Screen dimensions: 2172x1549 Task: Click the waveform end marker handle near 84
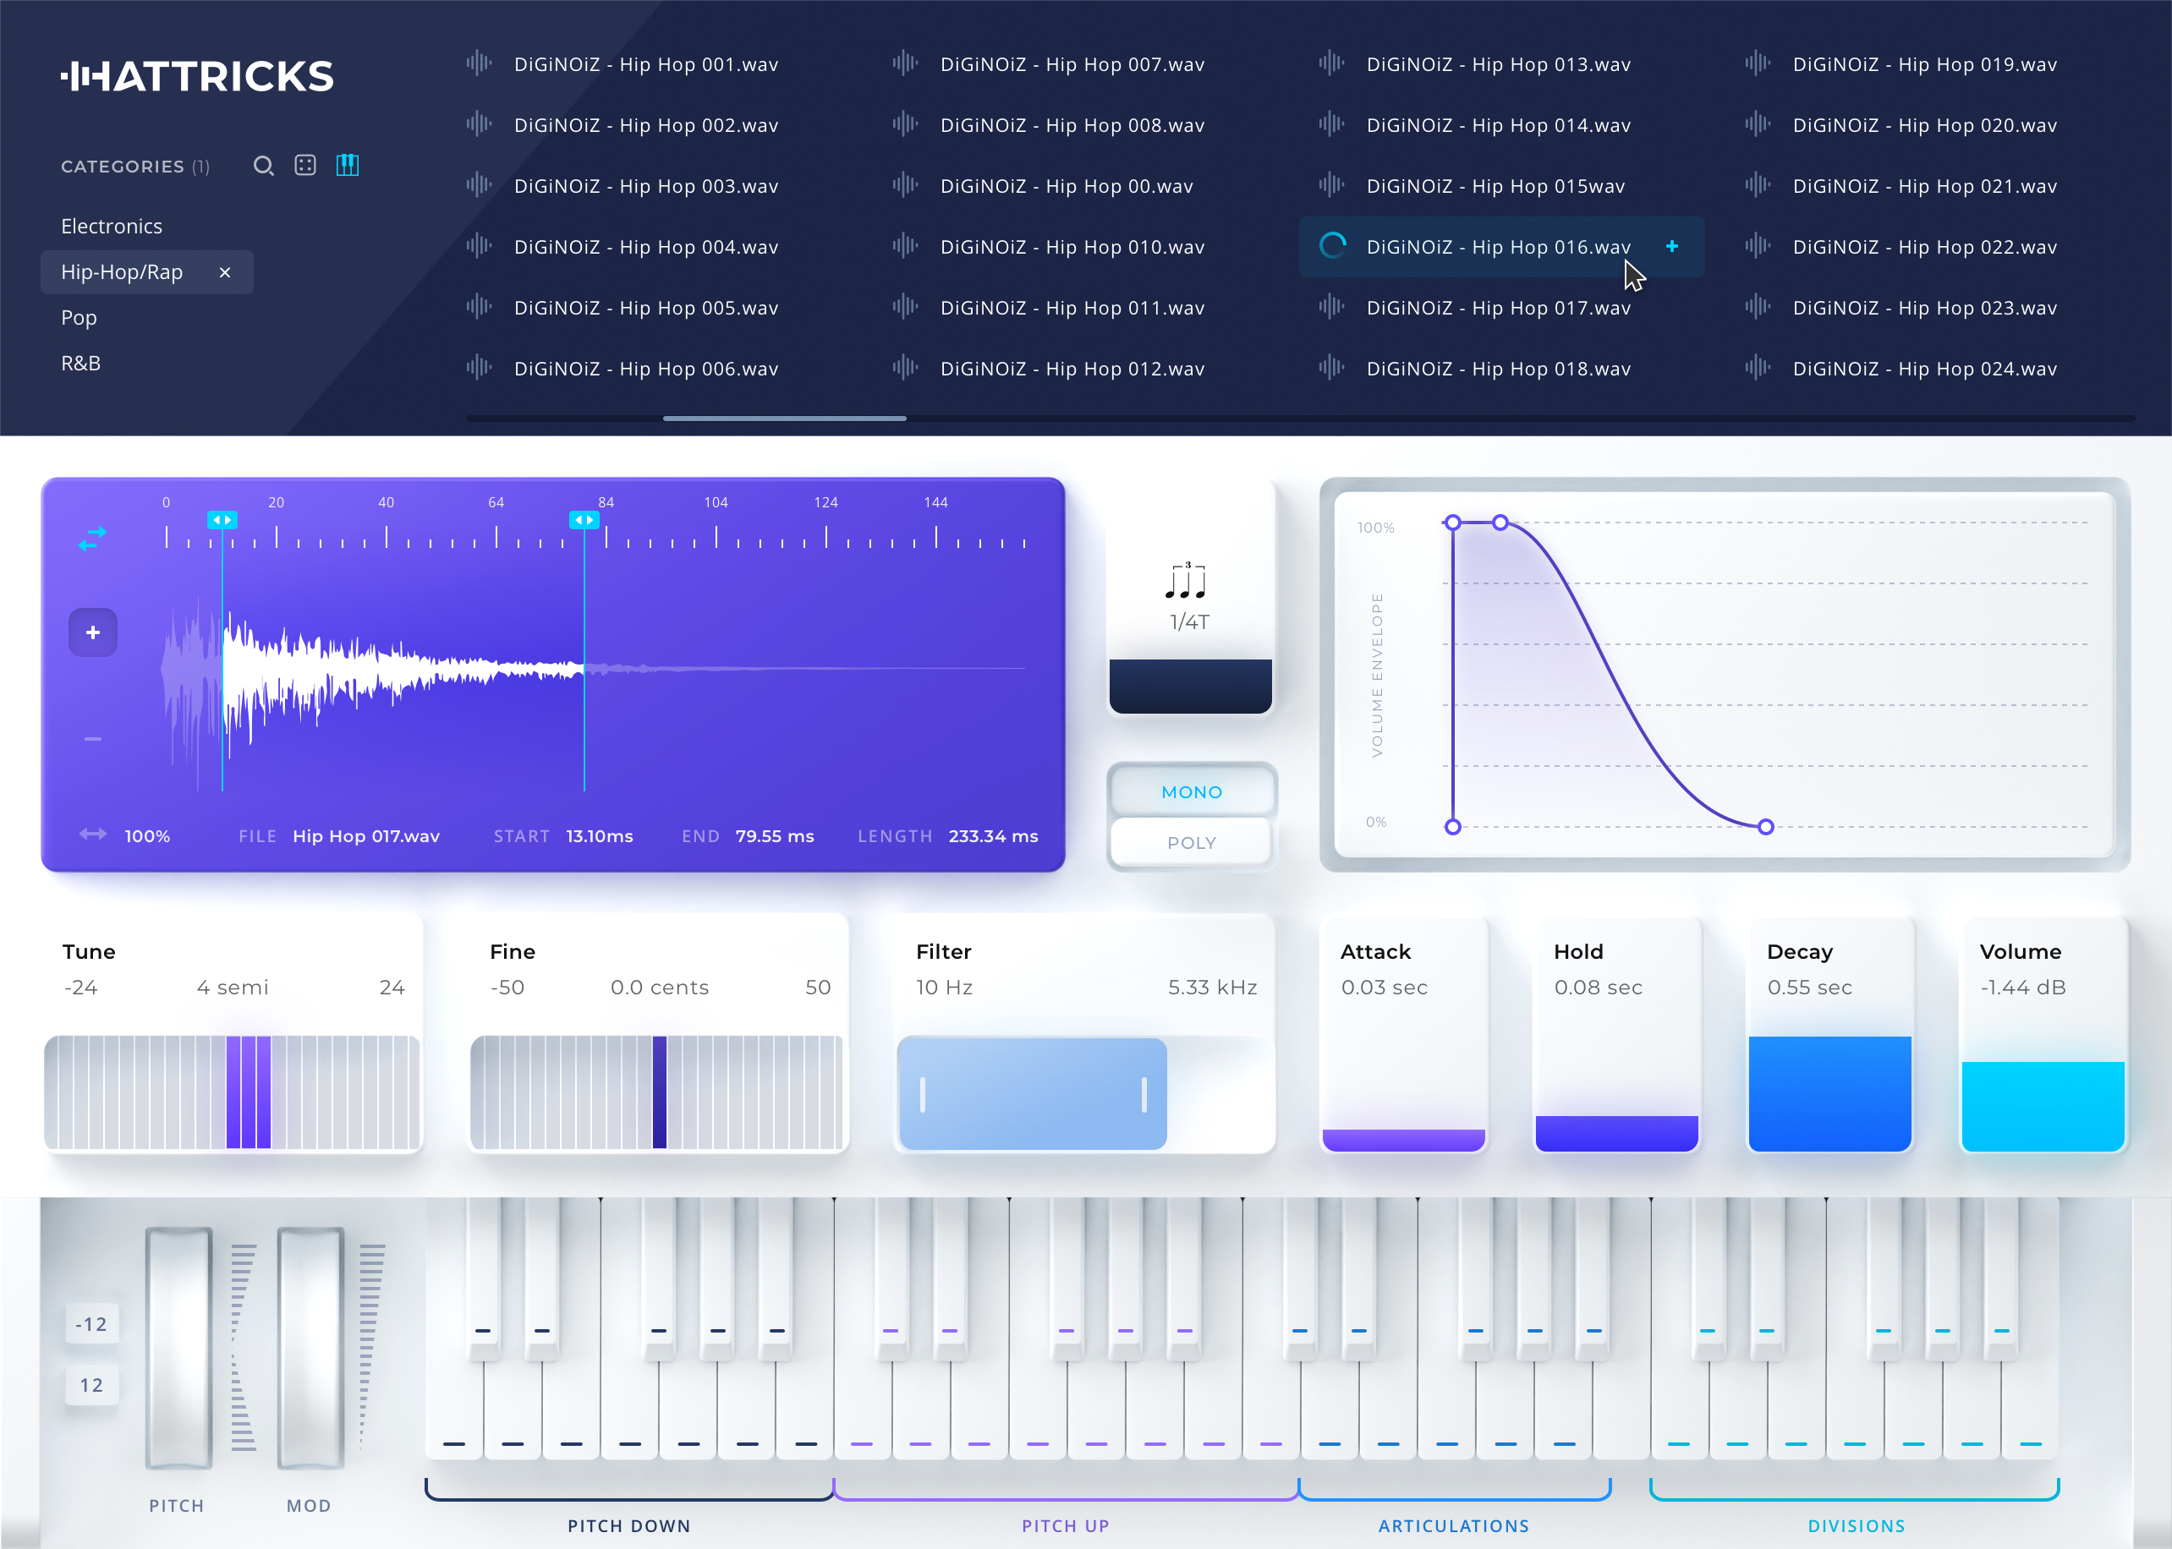tap(584, 520)
